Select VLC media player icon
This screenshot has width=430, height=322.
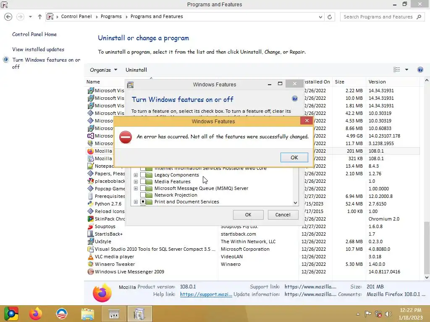91,257
